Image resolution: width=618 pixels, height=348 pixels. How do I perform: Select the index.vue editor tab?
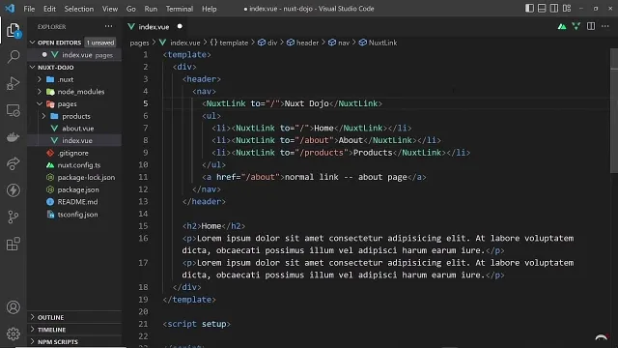[x=154, y=27]
